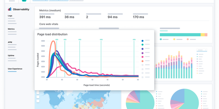
Task: Click the teal app icon in top bar
Action: [x=24, y=1]
